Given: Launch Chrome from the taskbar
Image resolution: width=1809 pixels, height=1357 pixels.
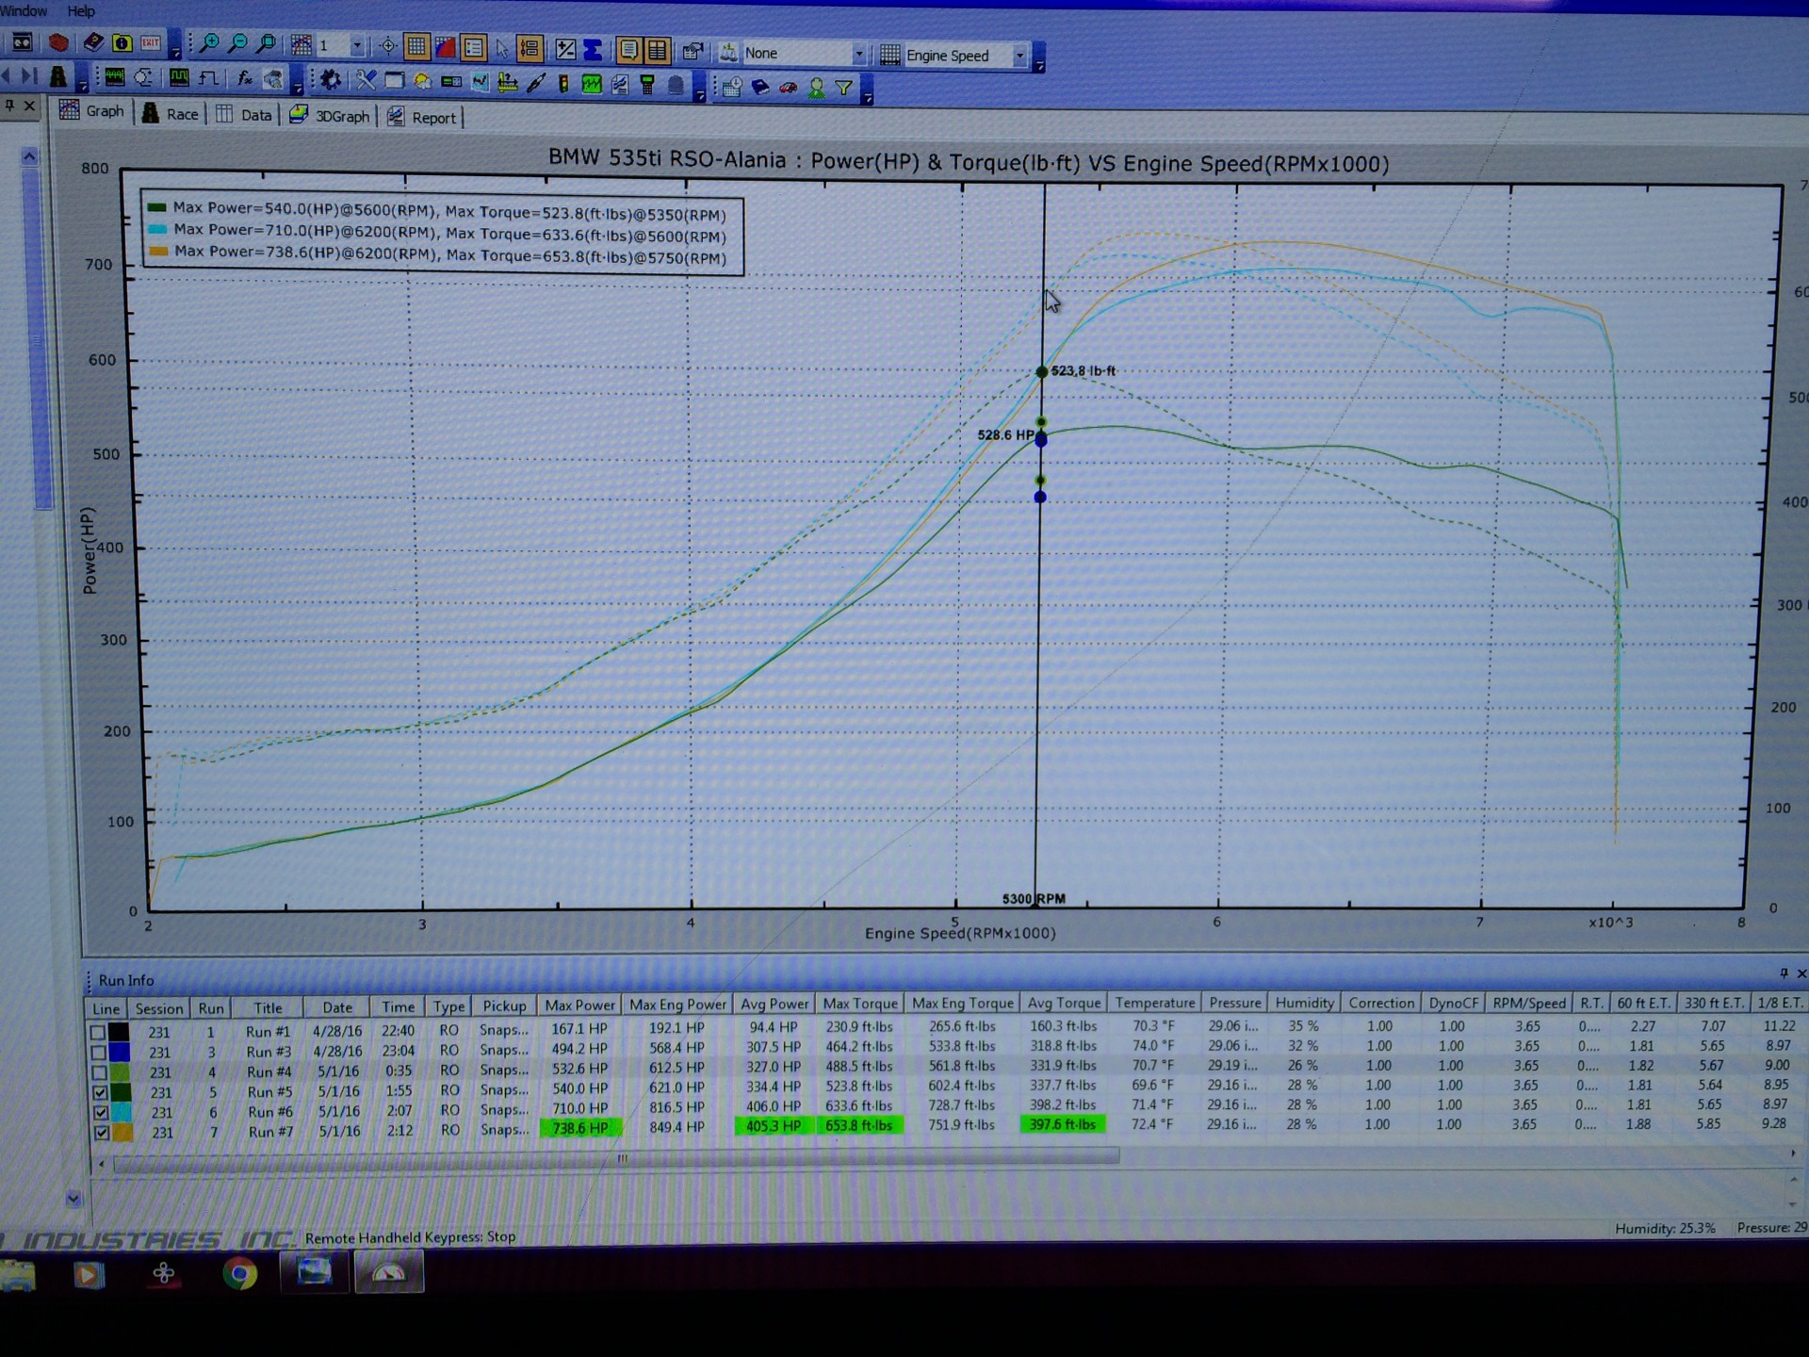Looking at the screenshot, I should pyautogui.click(x=240, y=1274).
